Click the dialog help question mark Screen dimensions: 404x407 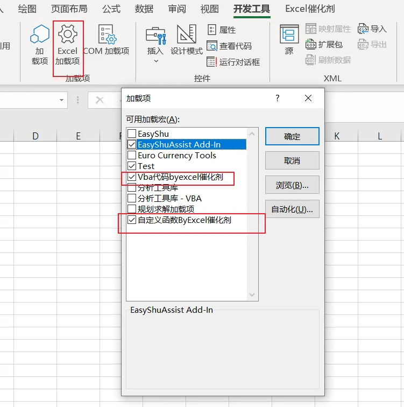(278, 98)
